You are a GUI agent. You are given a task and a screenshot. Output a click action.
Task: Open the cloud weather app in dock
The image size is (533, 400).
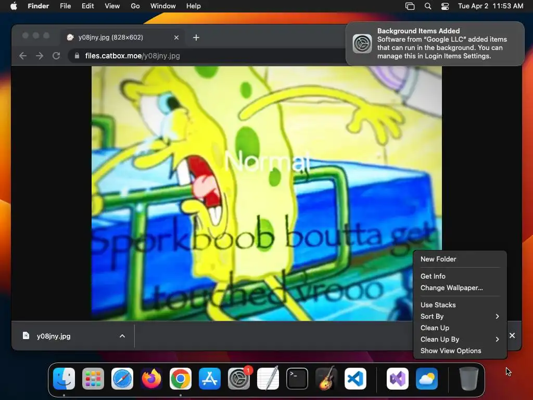click(427, 379)
